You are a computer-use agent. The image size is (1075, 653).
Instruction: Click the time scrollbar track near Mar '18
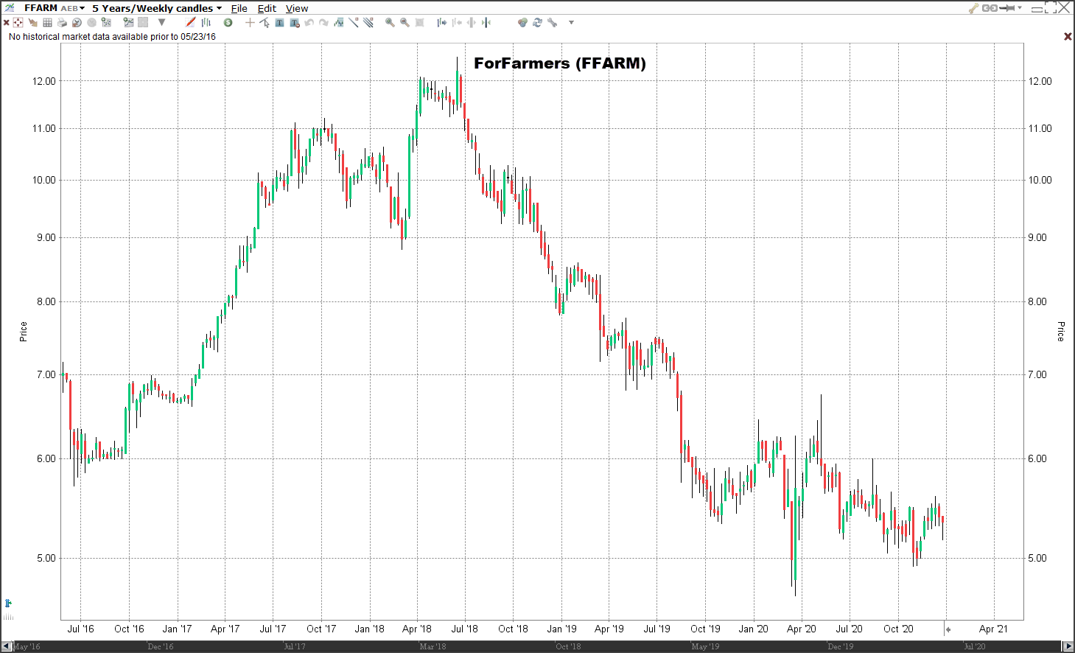point(433,646)
